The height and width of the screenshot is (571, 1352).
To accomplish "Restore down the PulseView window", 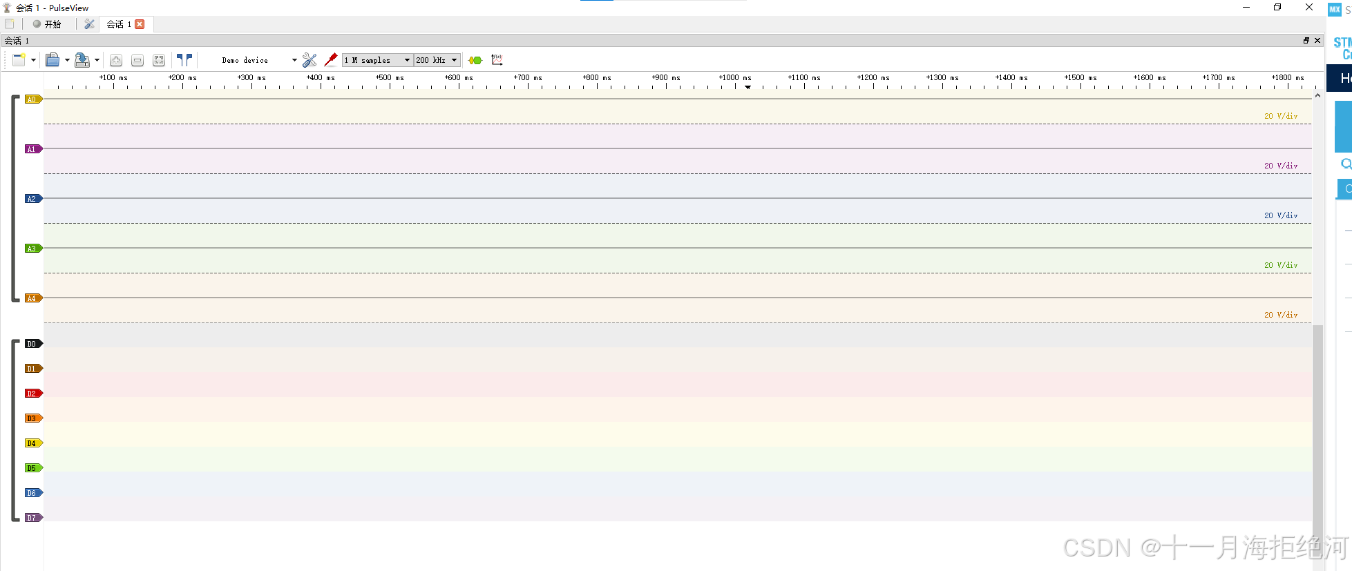I will tap(1277, 8).
